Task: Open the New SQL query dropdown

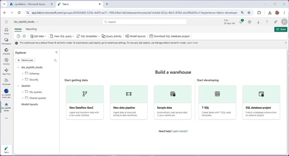Action: [x=62, y=36]
